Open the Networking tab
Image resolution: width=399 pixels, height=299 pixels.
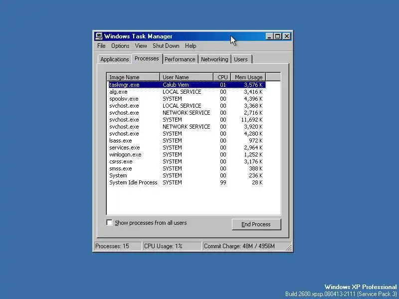pos(214,59)
